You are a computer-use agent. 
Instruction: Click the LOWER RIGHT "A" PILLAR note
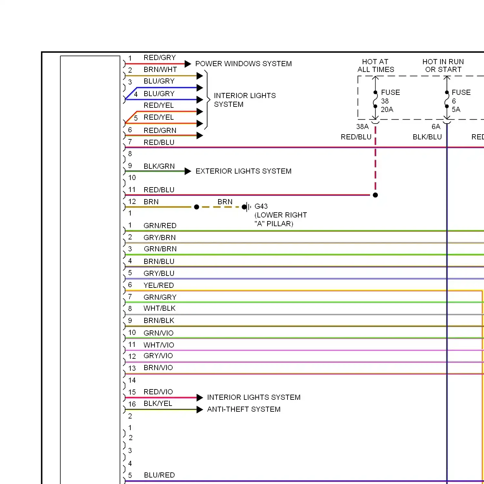tap(280, 219)
